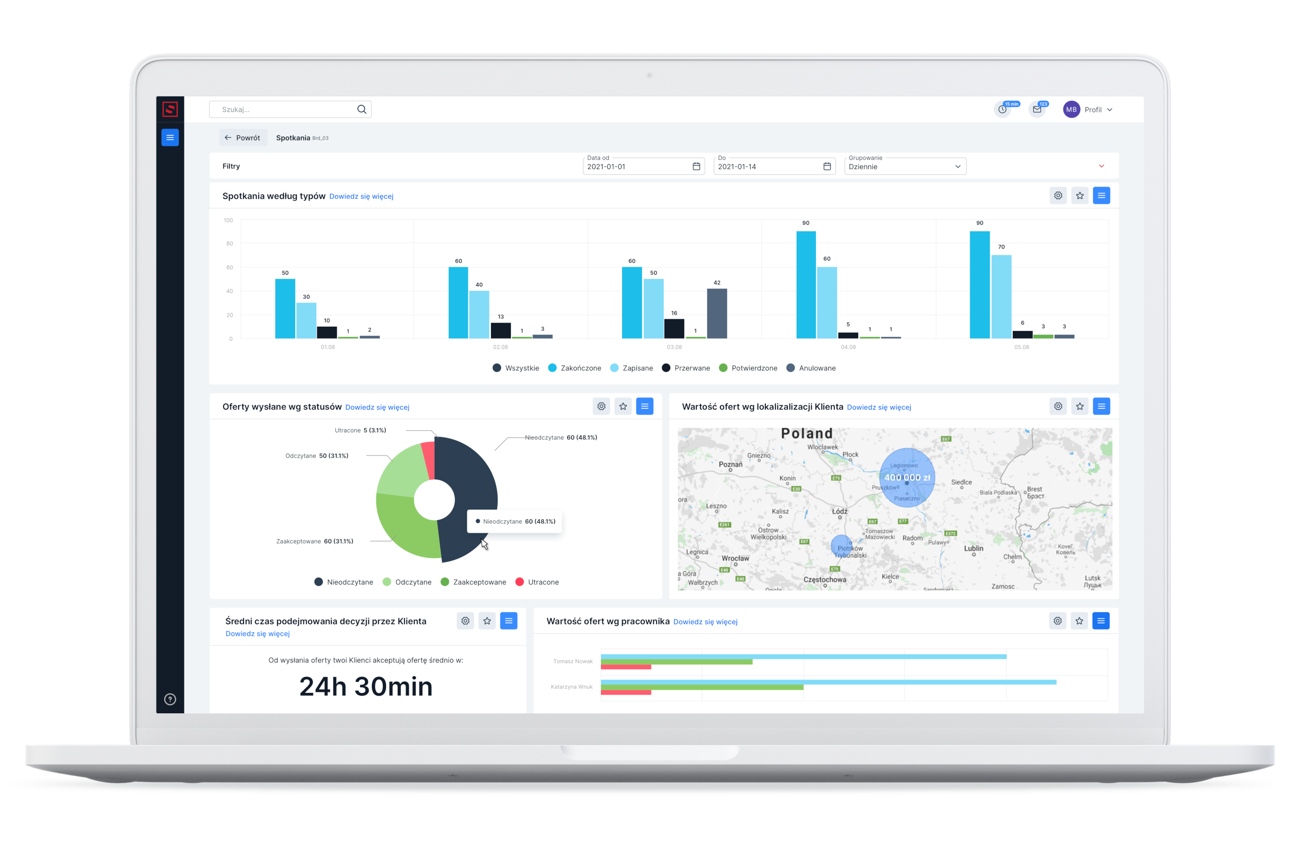Screen dimensions: 1292x861
Task: Click the Tomasz Nowak row label
Action: [x=573, y=662]
